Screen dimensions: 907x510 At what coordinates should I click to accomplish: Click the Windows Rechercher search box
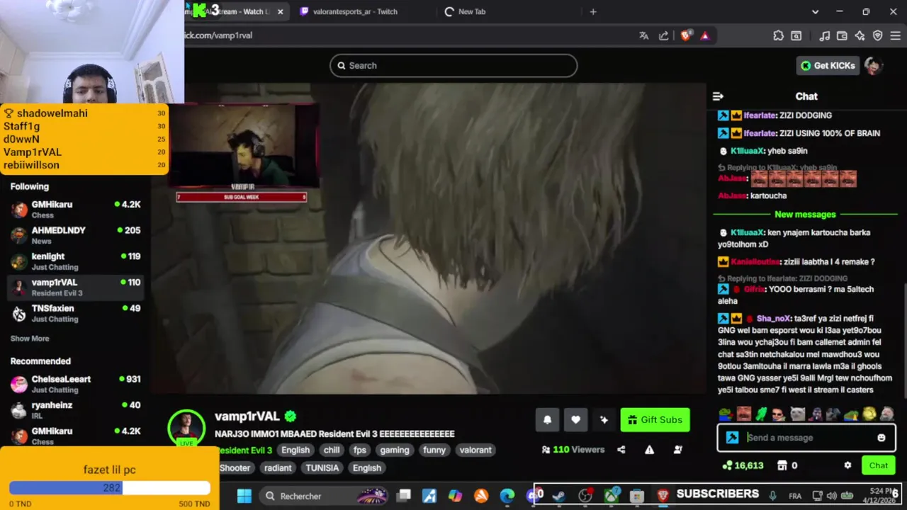coord(322,496)
